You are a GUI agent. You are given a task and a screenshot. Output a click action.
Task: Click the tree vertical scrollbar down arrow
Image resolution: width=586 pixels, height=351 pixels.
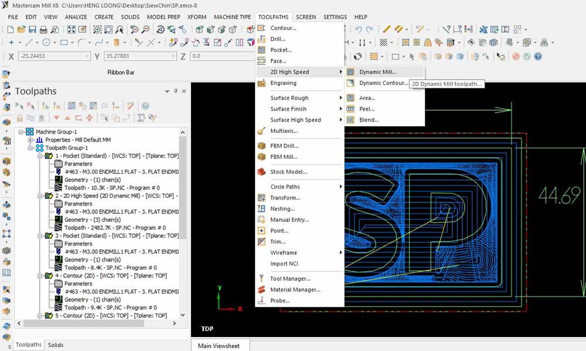pos(183,315)
